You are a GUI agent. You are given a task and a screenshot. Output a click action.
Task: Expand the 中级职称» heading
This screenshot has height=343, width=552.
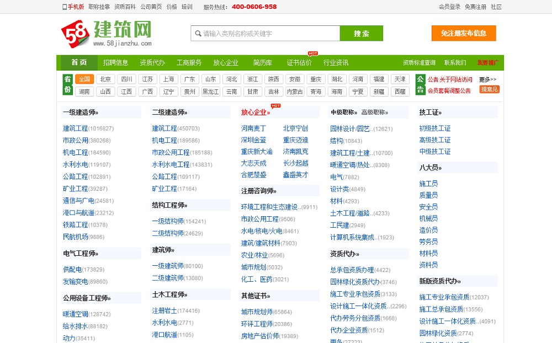(x=344, y=112)
